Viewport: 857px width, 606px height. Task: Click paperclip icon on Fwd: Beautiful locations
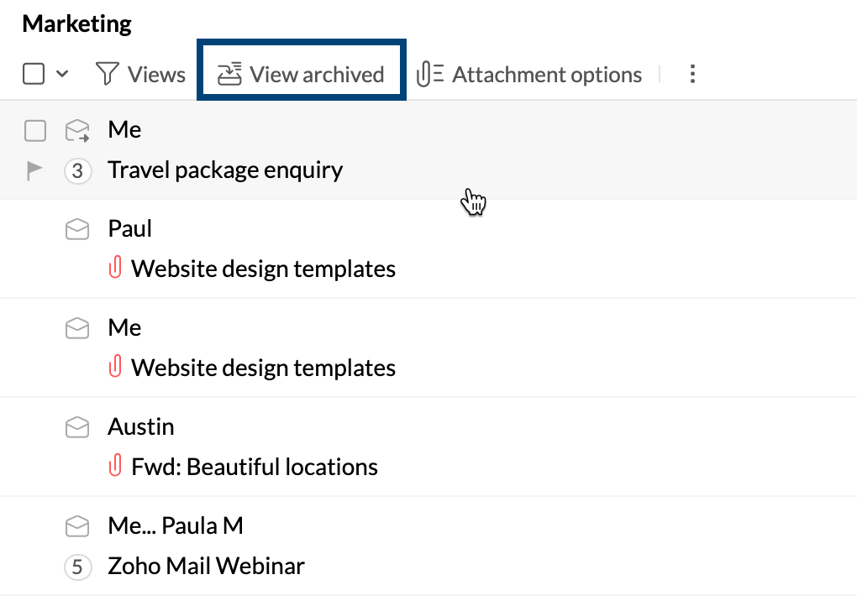pyautogui.click(x=116, y=467)
